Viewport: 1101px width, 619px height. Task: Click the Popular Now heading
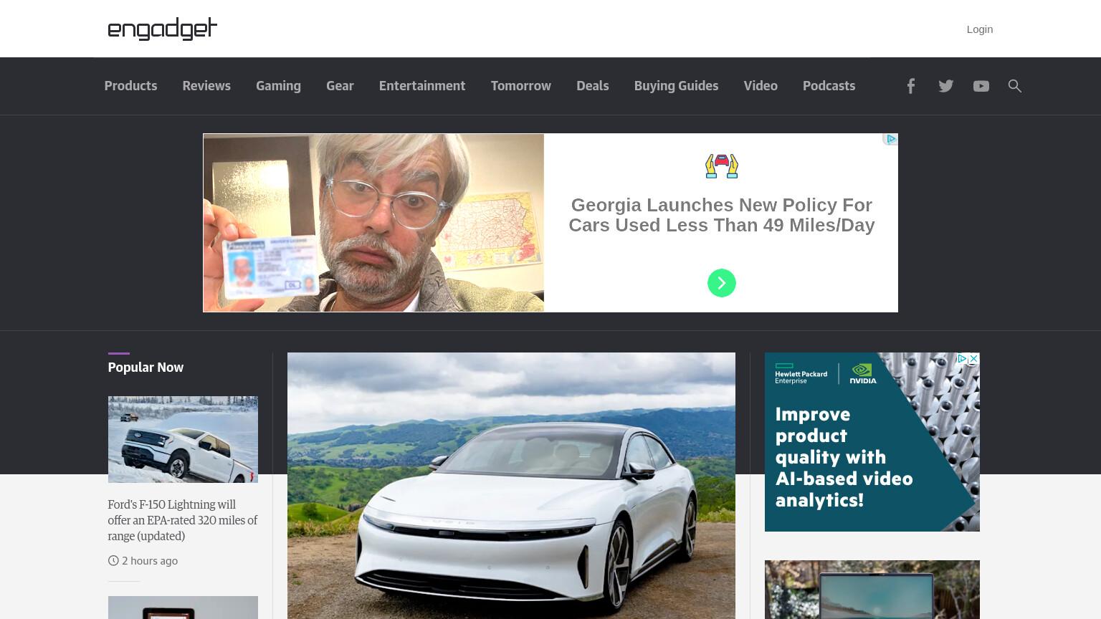click(146, 368)
